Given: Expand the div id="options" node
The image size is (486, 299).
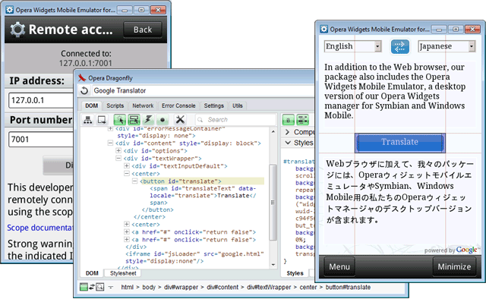Looking at the screenshot, I should point(118,150).
